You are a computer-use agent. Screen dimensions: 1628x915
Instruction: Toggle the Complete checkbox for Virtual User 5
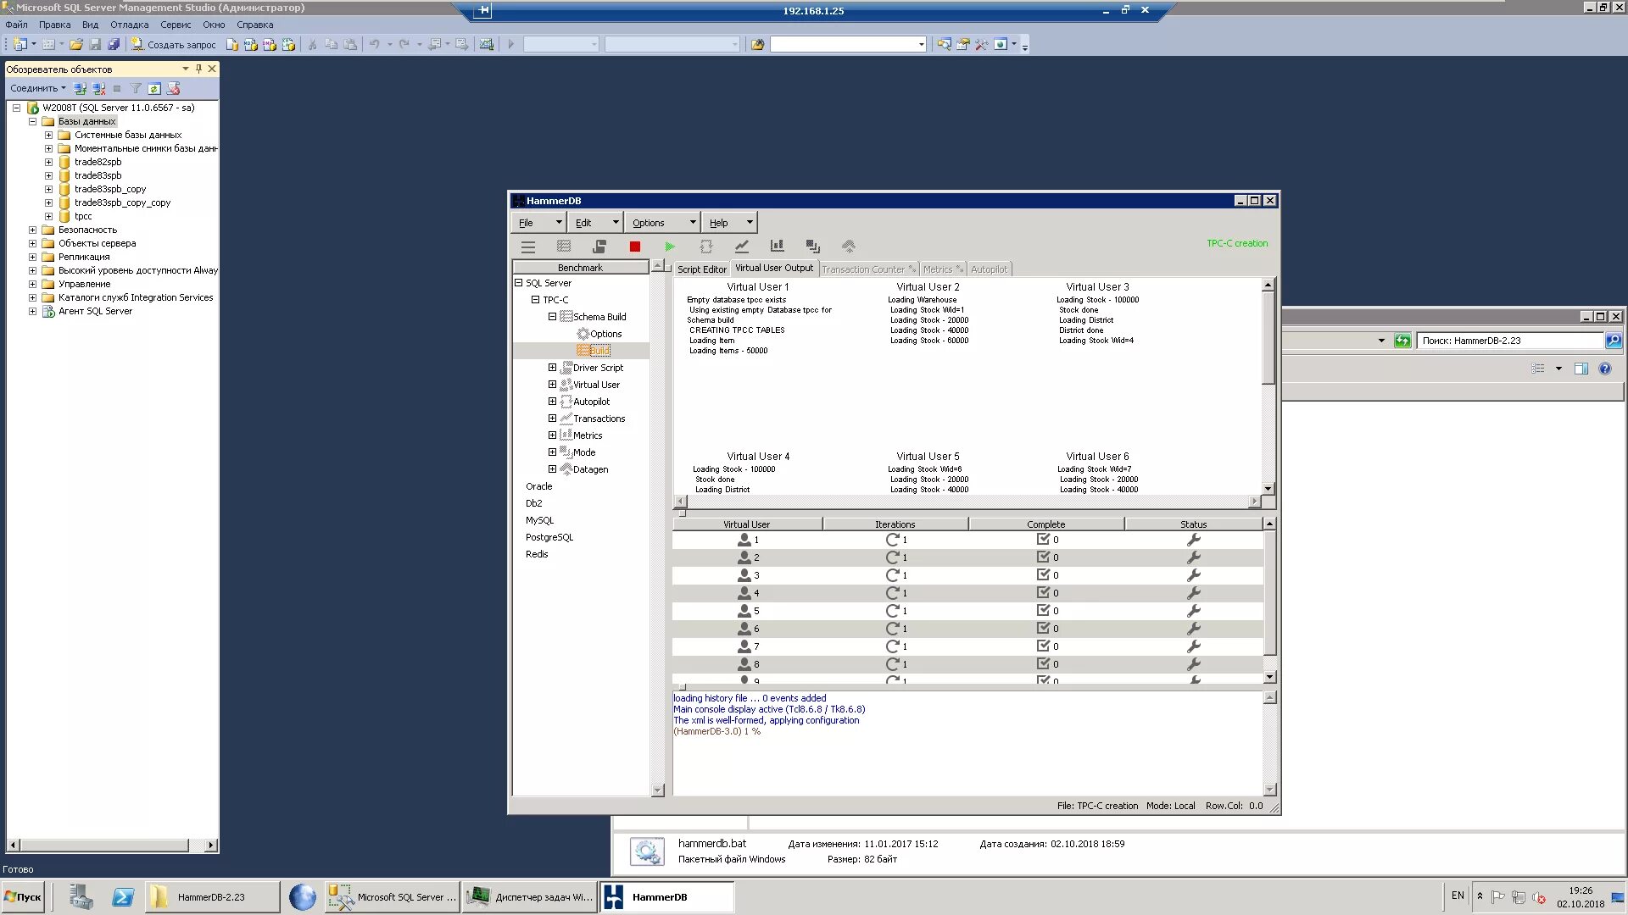click(x=1044, y=610)
